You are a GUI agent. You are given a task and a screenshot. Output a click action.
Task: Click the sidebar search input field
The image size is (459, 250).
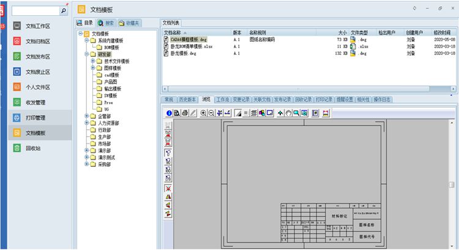tap(35, 11)
